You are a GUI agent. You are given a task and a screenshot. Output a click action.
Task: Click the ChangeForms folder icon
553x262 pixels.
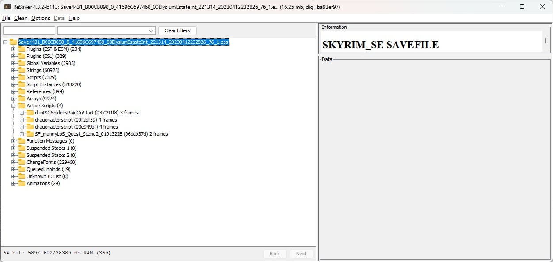(x=21, y=162)
